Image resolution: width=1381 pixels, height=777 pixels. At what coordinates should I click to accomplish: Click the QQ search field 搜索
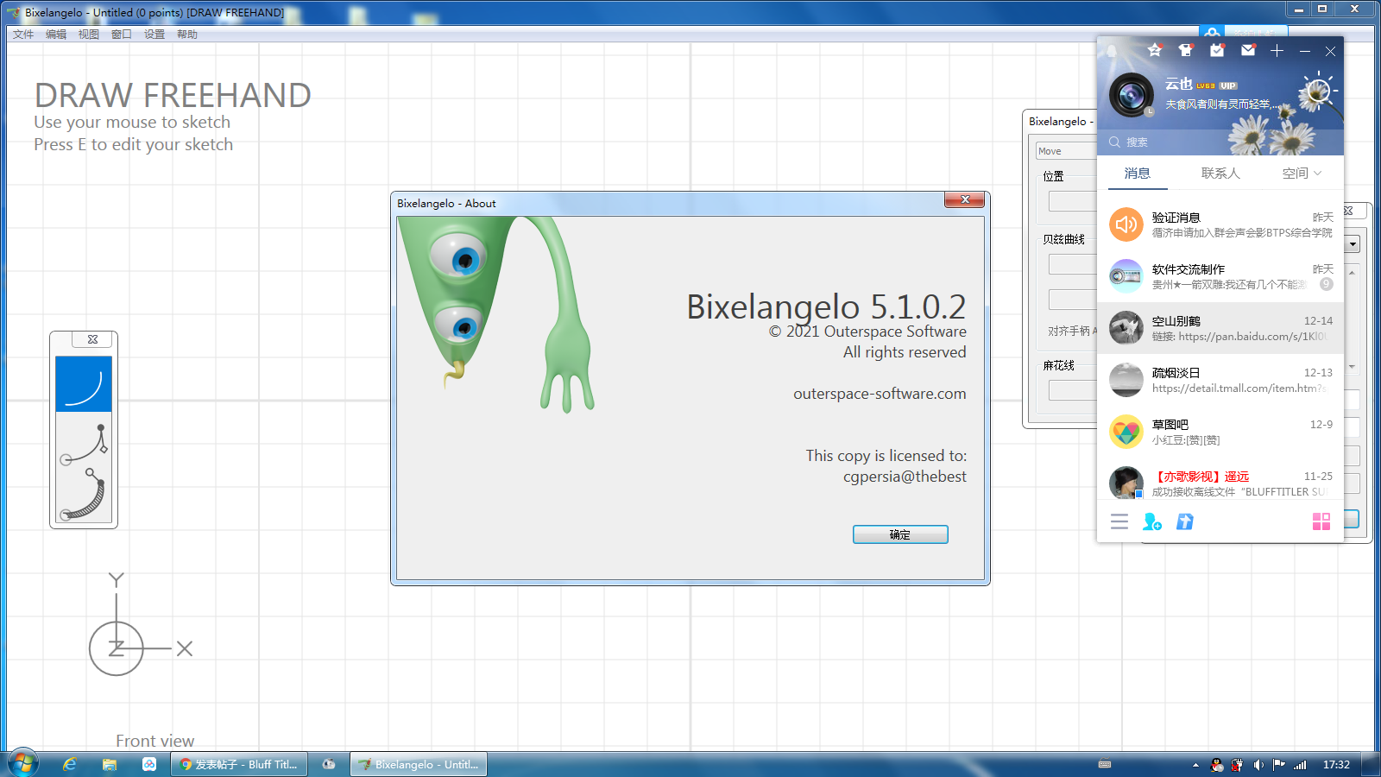tap(1220, 142)
